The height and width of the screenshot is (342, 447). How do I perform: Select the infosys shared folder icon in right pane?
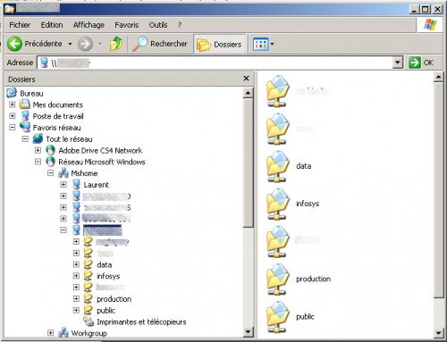[x=277, y=204]
